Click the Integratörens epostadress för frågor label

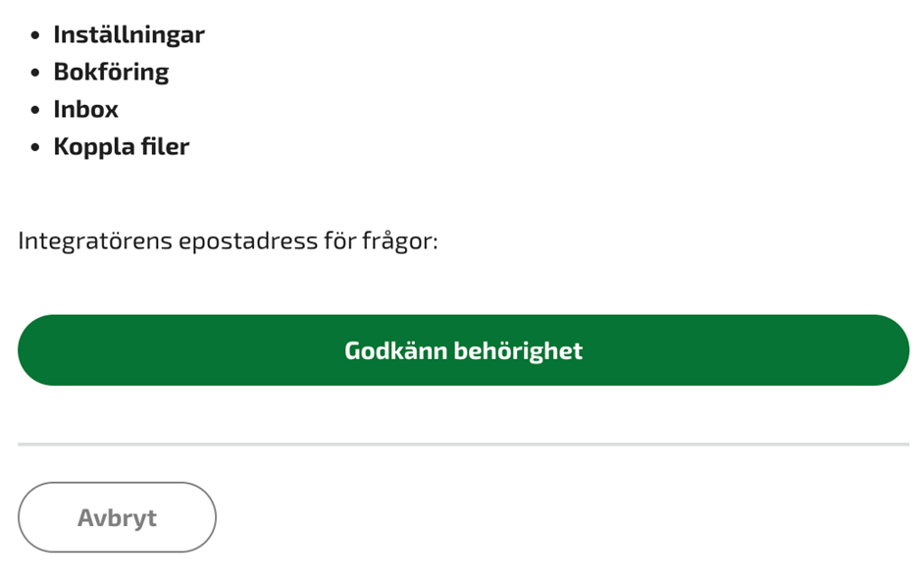point(228,240)
